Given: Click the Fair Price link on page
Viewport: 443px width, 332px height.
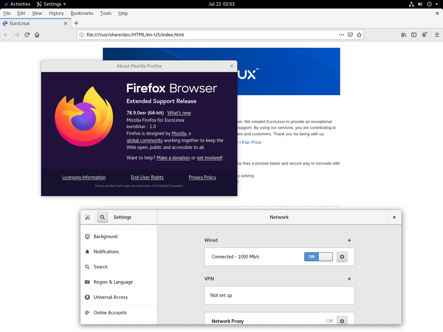Looking at the screenshot, I should [x=252, y=142].
